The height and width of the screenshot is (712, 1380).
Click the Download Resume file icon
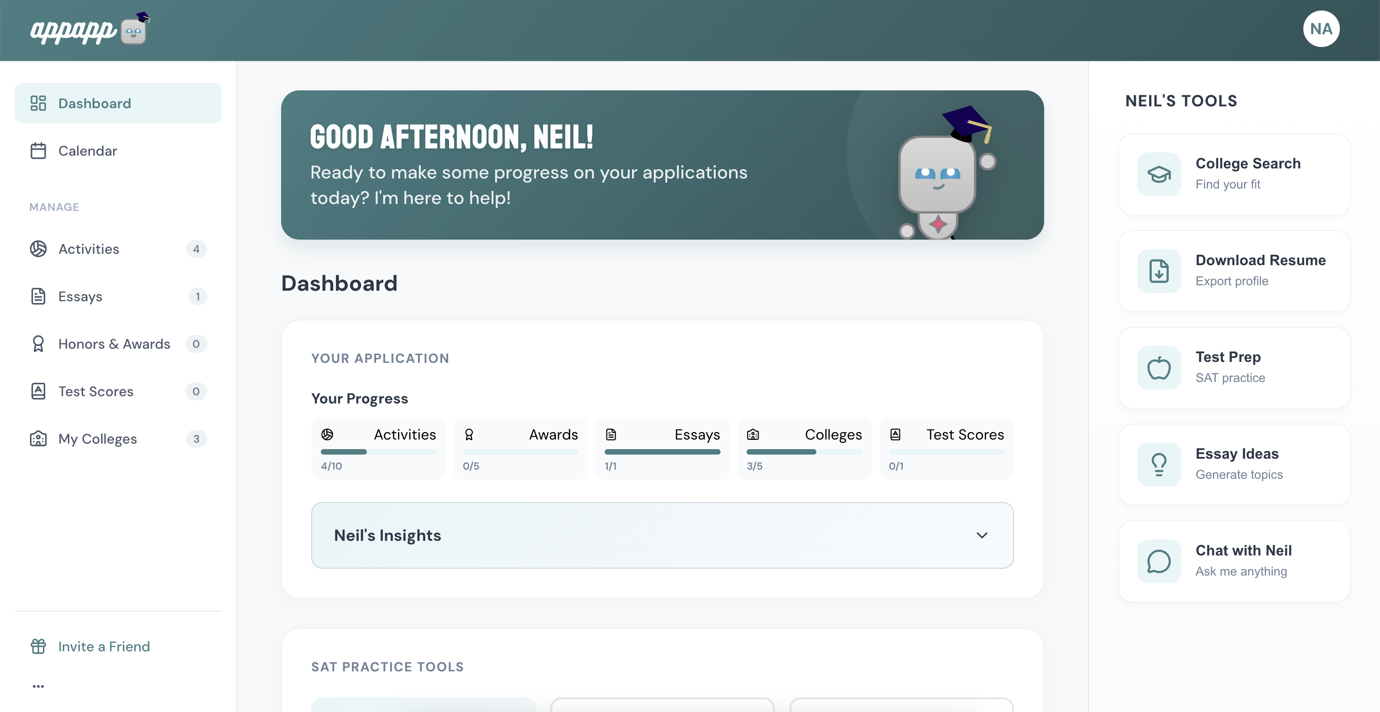click(1159, 271)
